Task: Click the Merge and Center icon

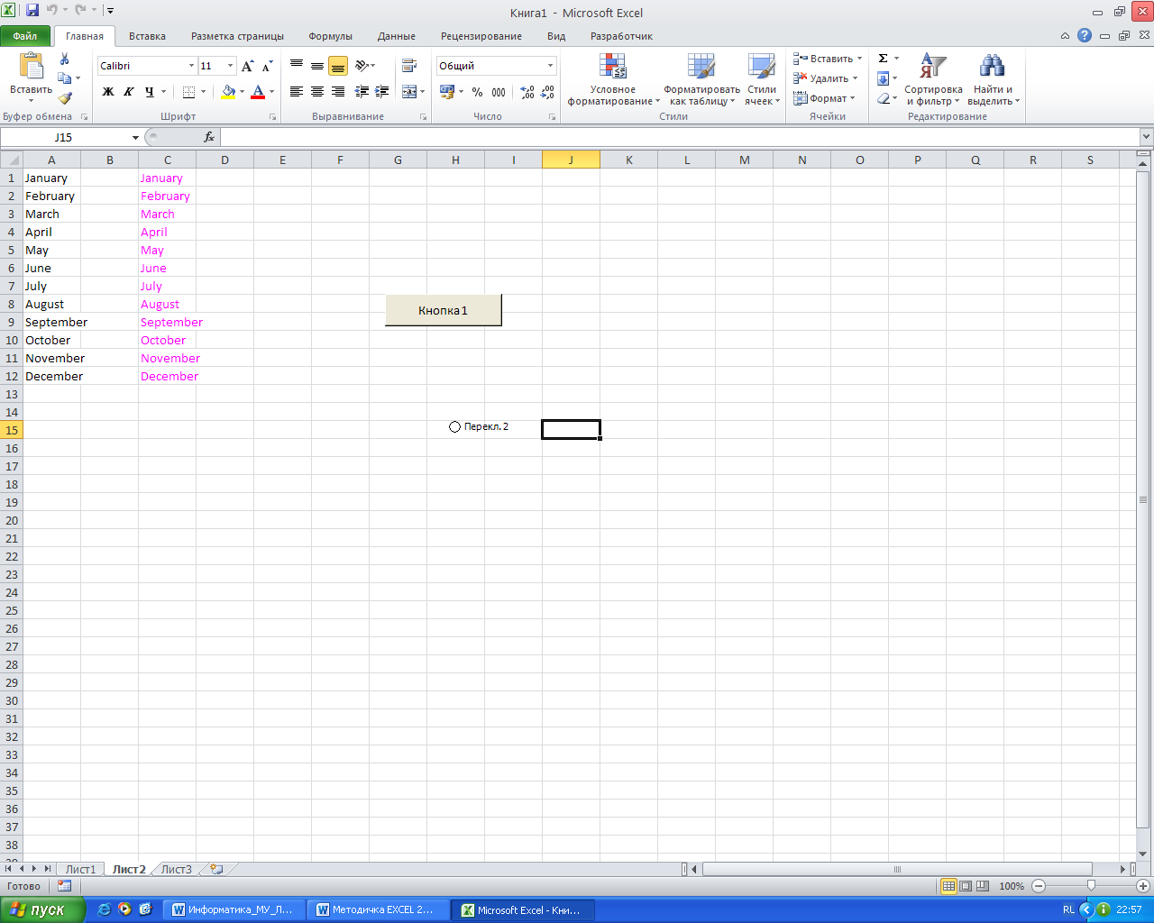Action: pos(409,92)
